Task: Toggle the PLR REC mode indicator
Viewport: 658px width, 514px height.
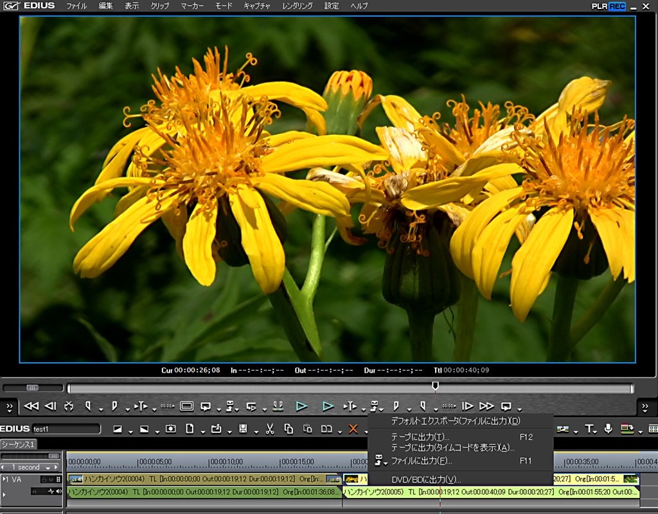Action: (x=609, y=6)
